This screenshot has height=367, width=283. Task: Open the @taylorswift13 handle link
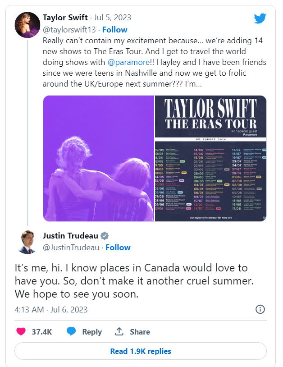pos(69,30)
